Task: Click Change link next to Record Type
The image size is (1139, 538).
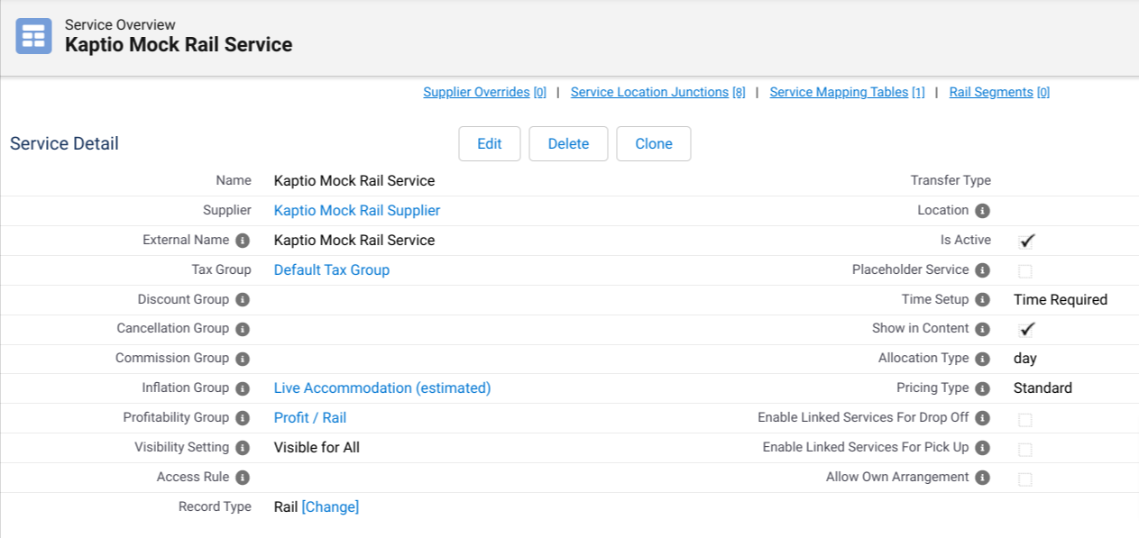Action: pos(330,507)
